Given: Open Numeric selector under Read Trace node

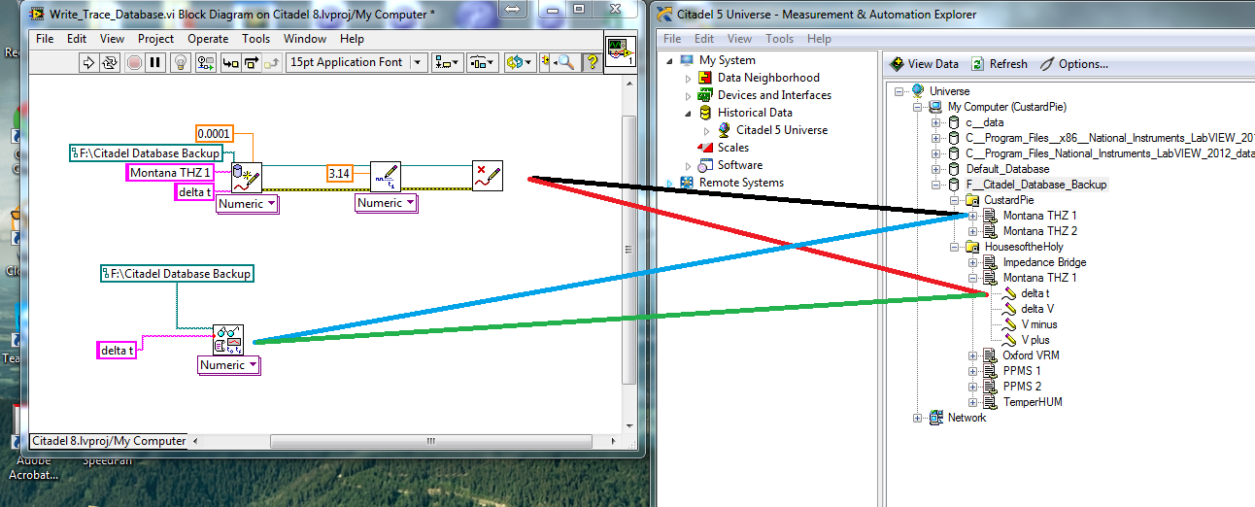Looking at the screenshot, I should click(x=229, y=365).
